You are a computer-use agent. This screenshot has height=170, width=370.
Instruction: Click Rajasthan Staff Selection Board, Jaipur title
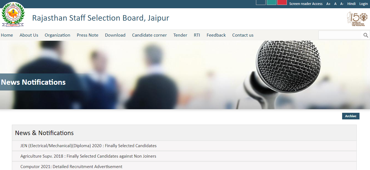pyautogui.click(x=101, y=18)
